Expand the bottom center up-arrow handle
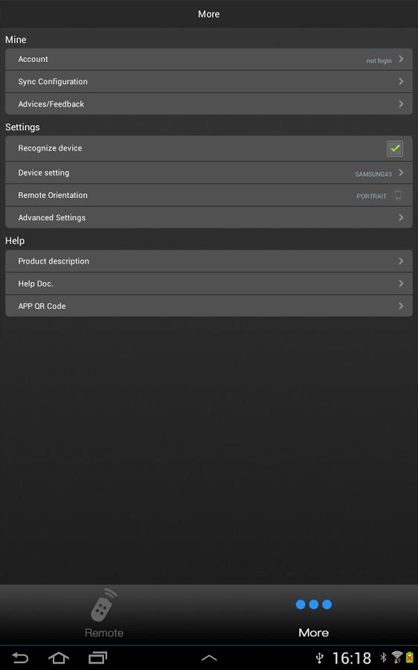This screenshot has width=418, height=670. (x=209, y=658)
